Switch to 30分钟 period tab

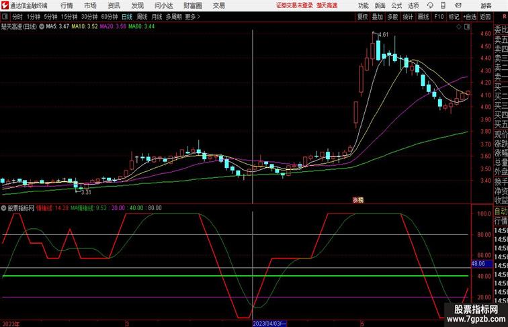pyautogui.click(x=89, y=17)
